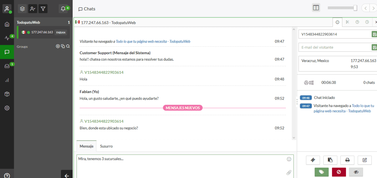377x178 pixels.
Task: Switch to the Susurro tab
Action: point(106,146)
